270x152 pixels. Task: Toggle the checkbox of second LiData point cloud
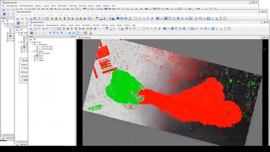pyautogui.click(x=38, y=49)
